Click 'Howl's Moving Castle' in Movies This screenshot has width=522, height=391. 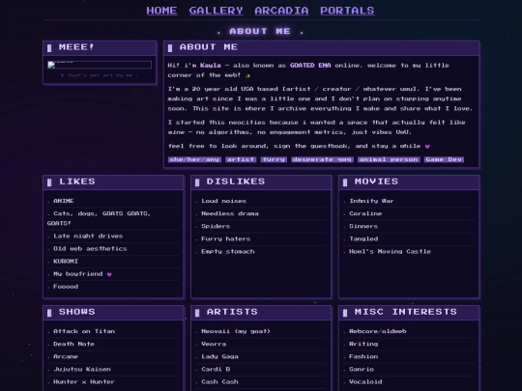[390, 251]
